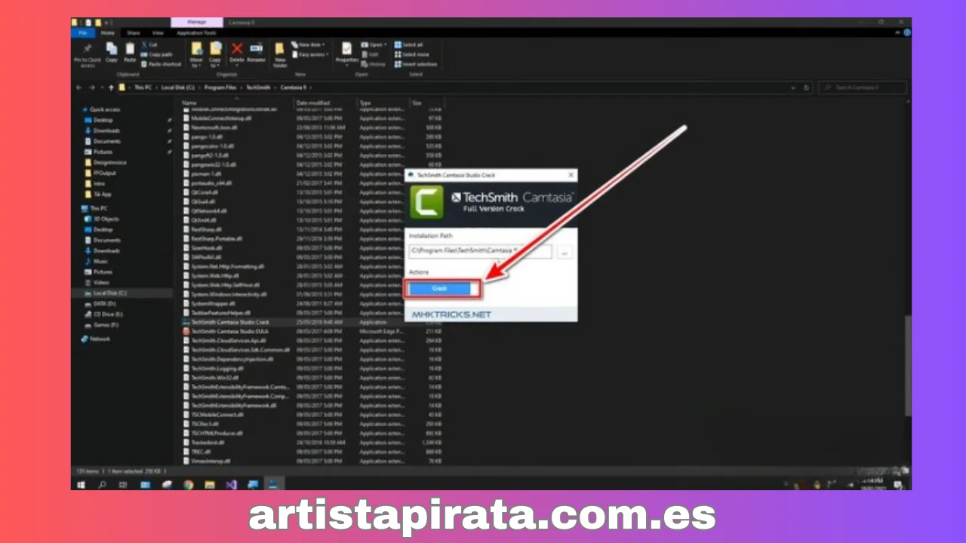
Task: Click Select none in the ribbon
Action: tap(412, 54)
